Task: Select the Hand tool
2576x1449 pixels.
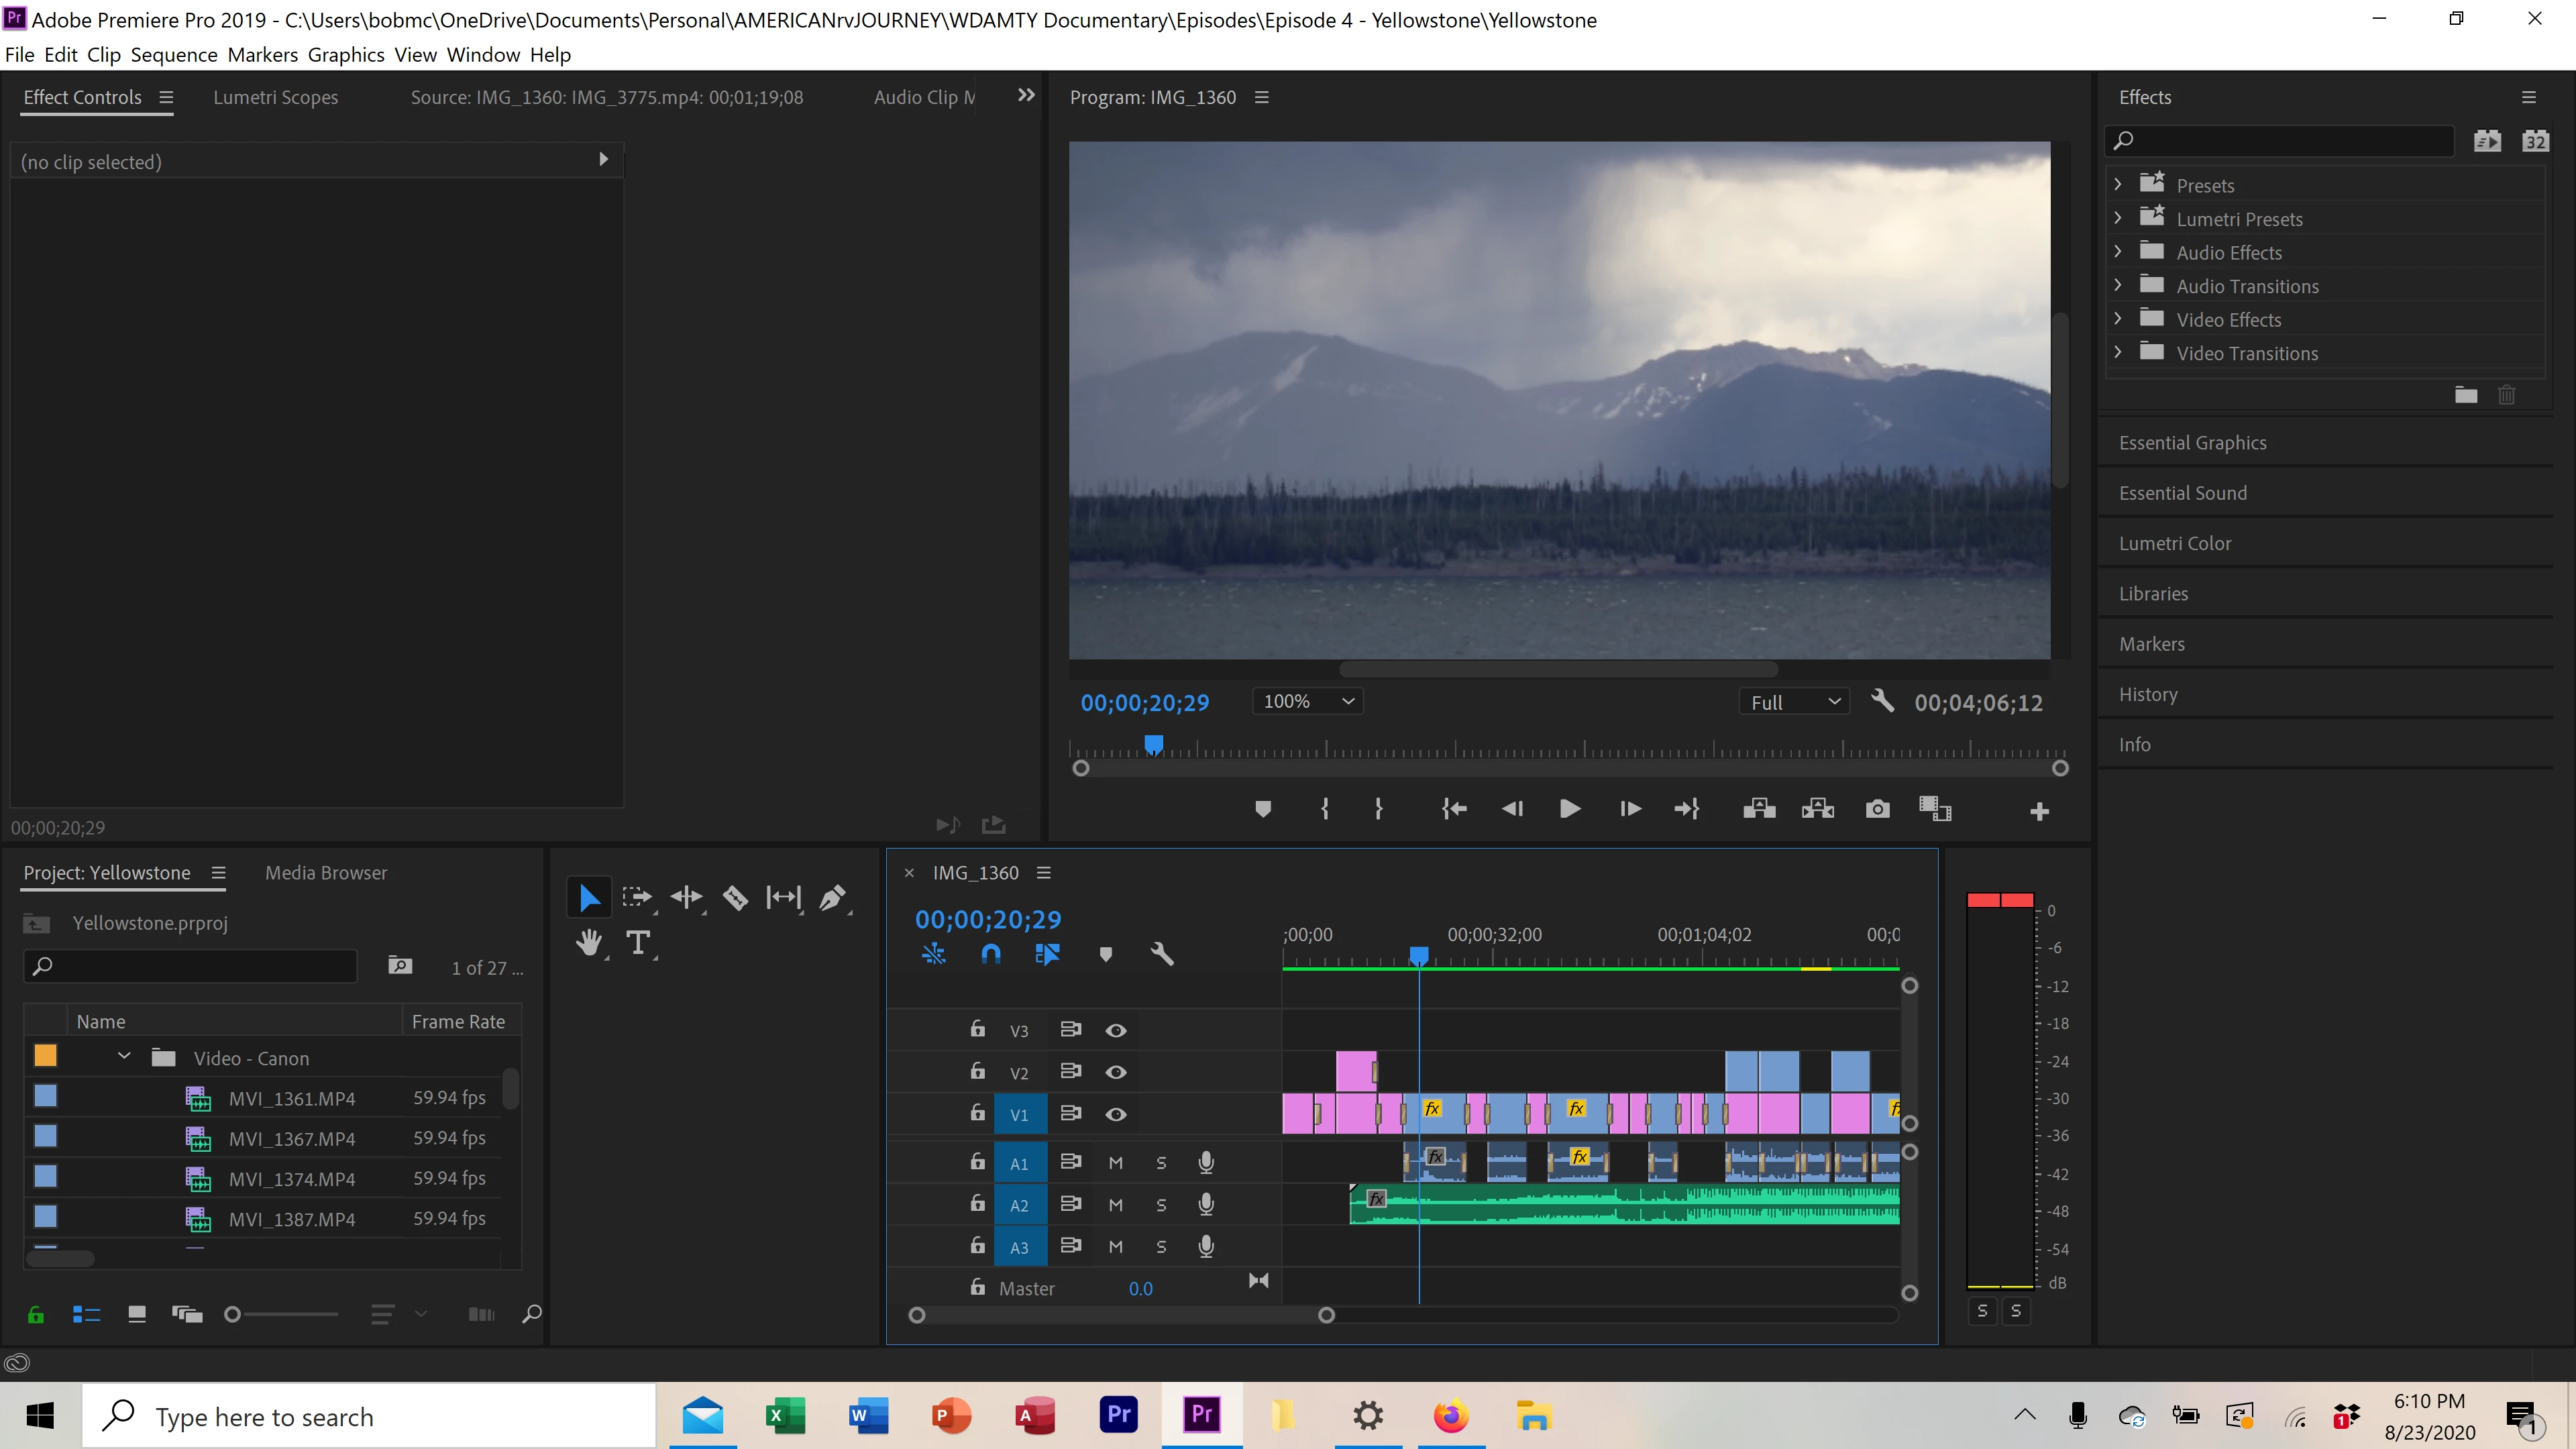Action: tap(589, 942)
